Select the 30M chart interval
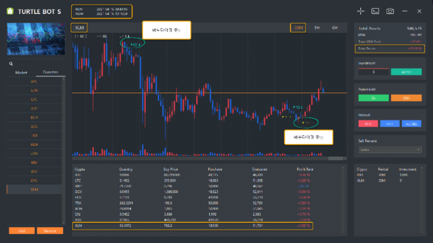Image resolution: width=433 pixels, height=243 pixels. click(x=298, y=27)
